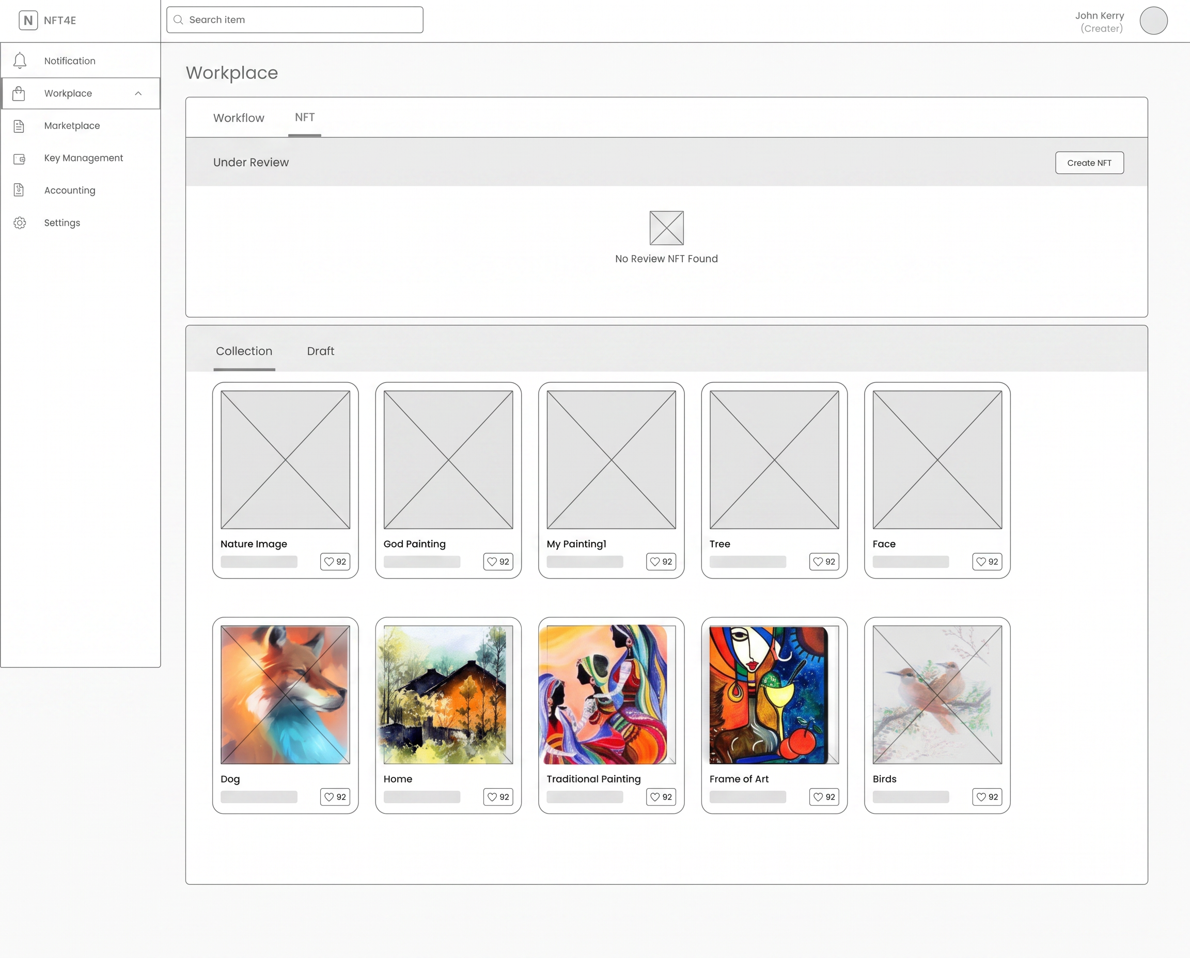Screen dimensions: 1190x958
Task: Click the Marketplace document icon
Action: (x=19, y=126)
